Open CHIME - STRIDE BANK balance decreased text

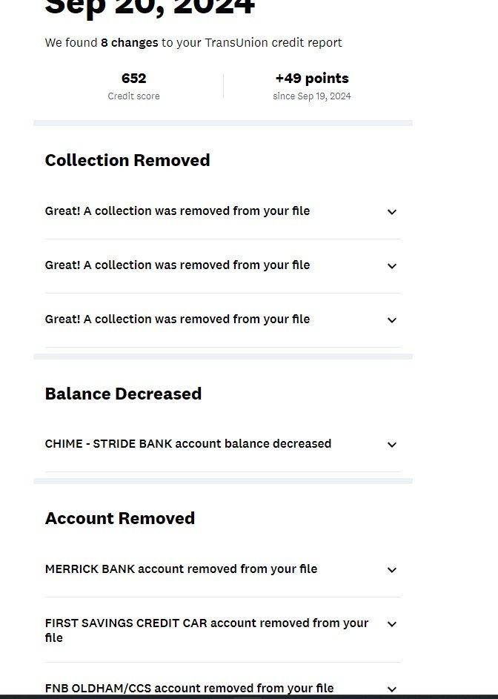click(x=188, y=444)
